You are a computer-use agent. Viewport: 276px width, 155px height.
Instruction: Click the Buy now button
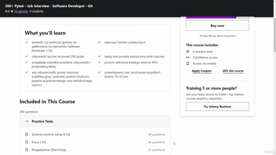coord(217,25)
